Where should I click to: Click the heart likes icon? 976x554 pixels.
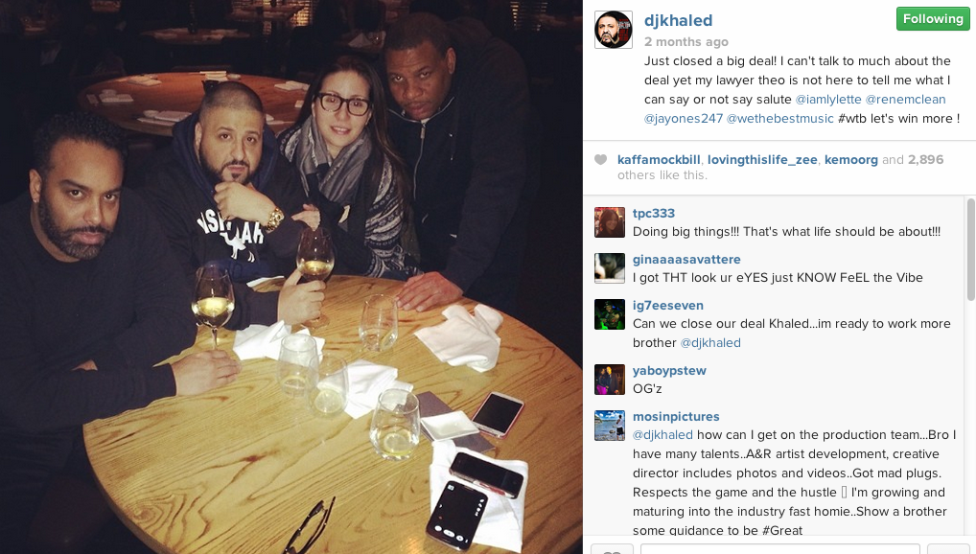pos(601,159)
